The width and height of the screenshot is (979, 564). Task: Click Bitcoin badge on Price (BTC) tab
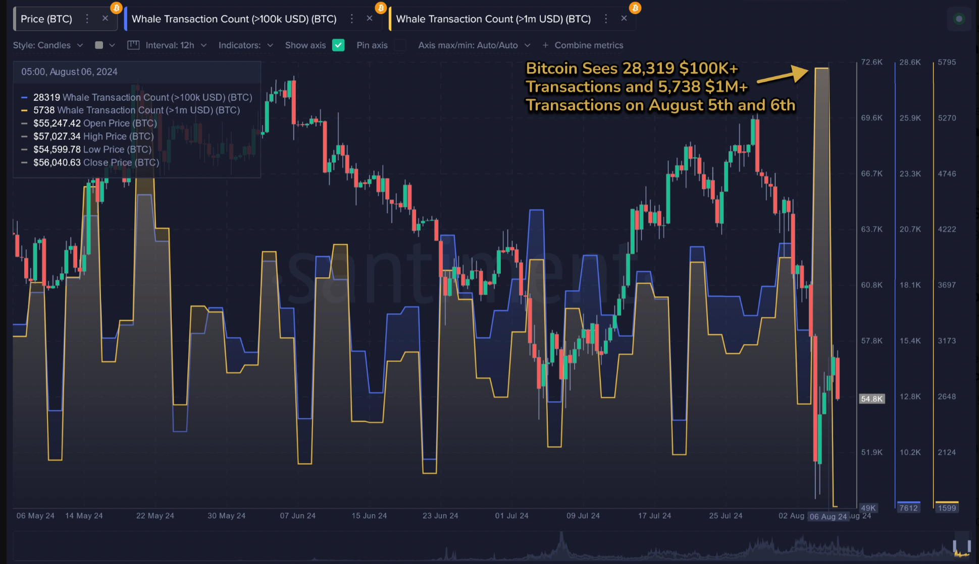117,8
